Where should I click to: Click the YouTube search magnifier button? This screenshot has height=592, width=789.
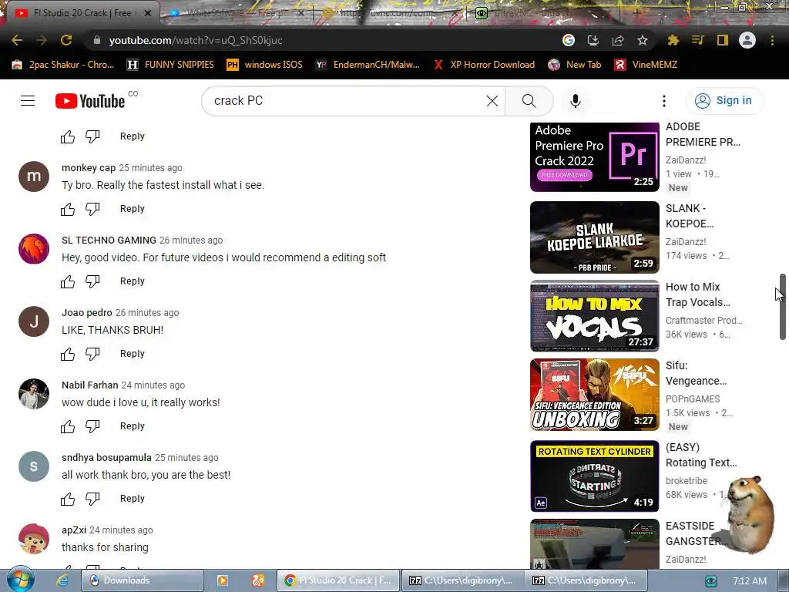click(x=529, y=101)
